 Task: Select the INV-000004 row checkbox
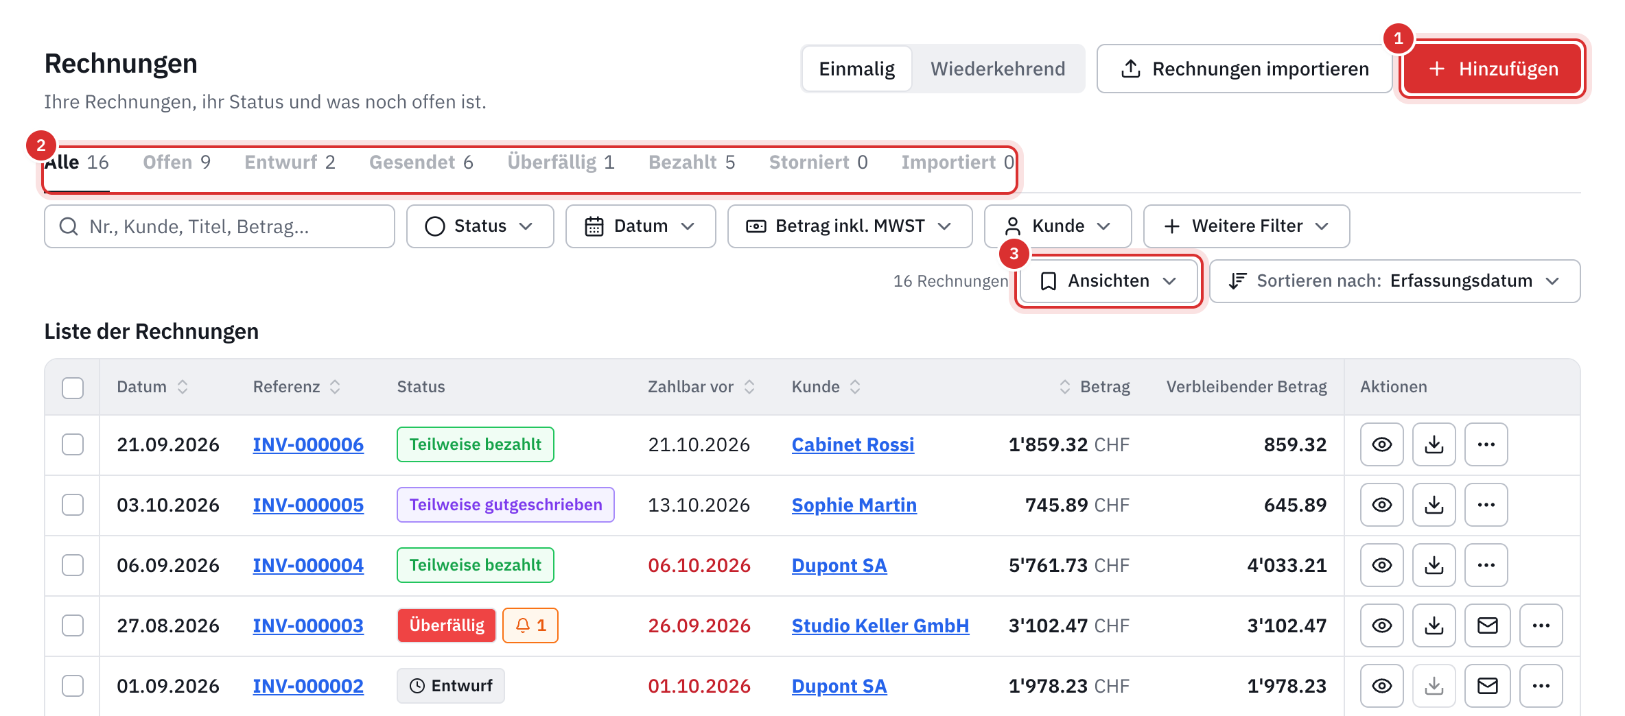(x=73, y=565)
